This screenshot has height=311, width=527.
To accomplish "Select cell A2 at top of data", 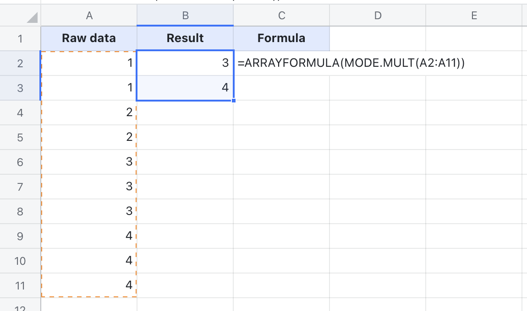I will [89, 63].
